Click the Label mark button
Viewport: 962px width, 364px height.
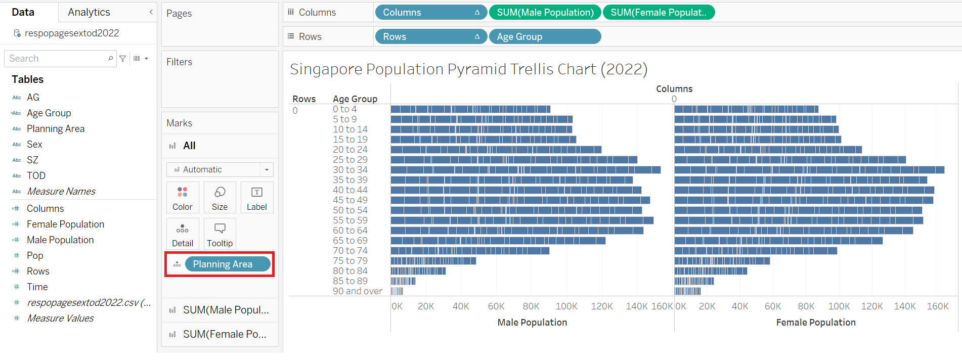pyautogui.click(x=256, y=198)
